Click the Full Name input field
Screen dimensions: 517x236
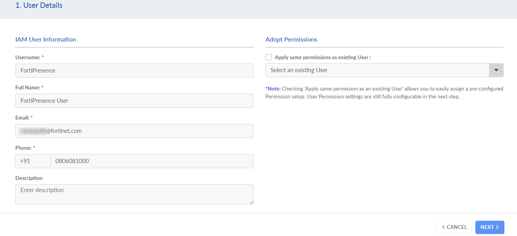pos(134,101)
